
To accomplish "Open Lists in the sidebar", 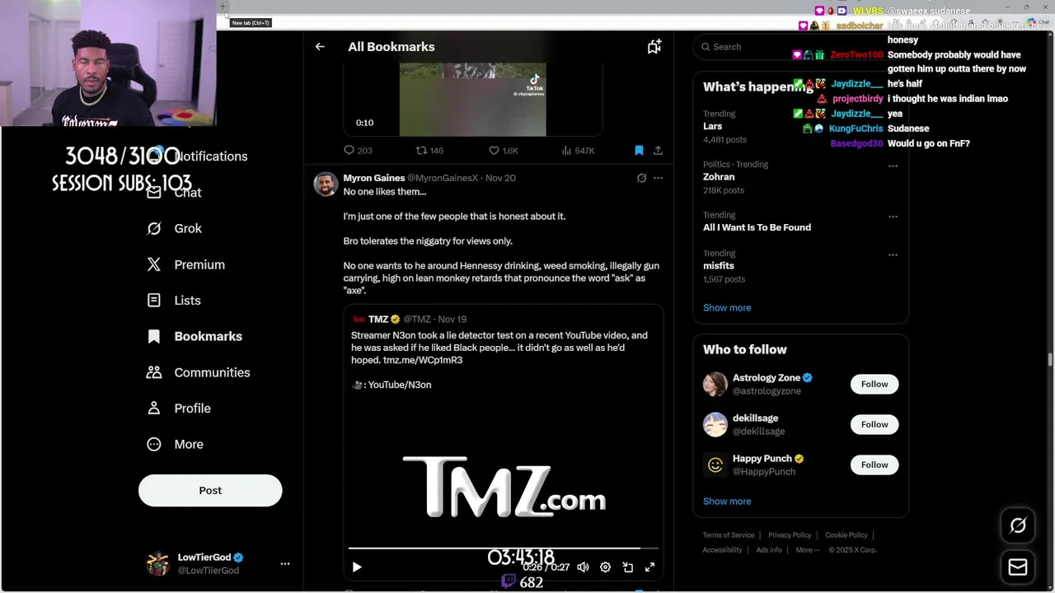I will (x=174, y=301).
